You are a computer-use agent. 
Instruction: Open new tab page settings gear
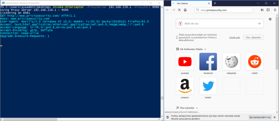[x=270, y=19]
